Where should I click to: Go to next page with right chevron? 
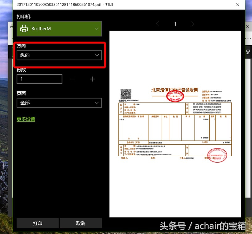(192, 24)
